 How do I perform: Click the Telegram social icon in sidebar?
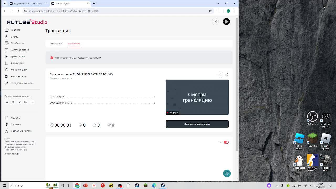[x=19, y=102]
